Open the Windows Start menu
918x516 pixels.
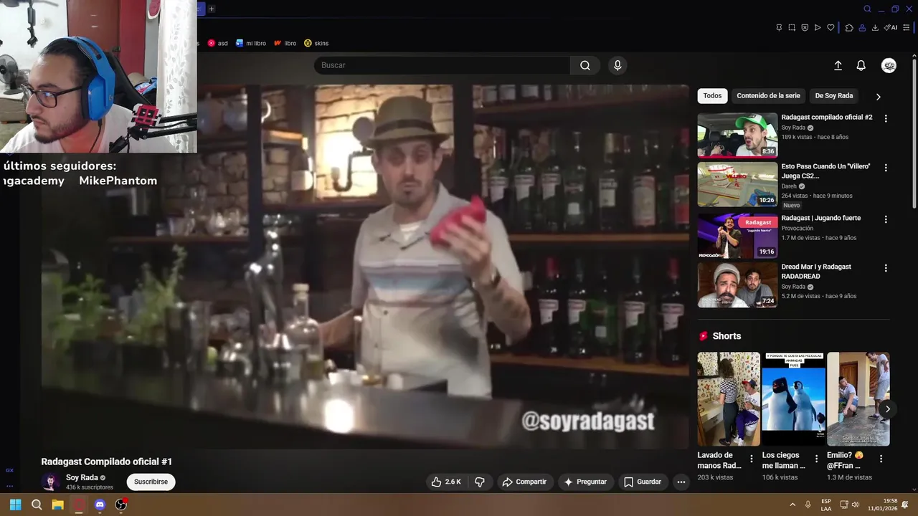coord(15,505)
